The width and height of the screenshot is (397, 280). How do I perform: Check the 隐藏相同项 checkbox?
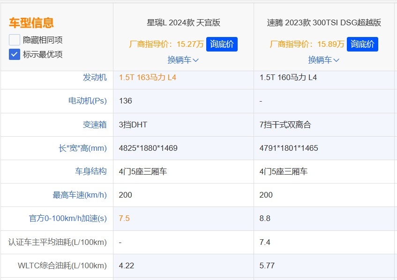coord(15,40)
